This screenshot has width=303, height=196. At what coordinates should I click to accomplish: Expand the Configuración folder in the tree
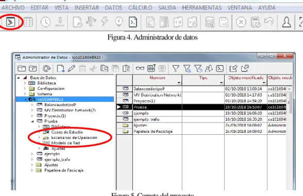tap(25, 88)
